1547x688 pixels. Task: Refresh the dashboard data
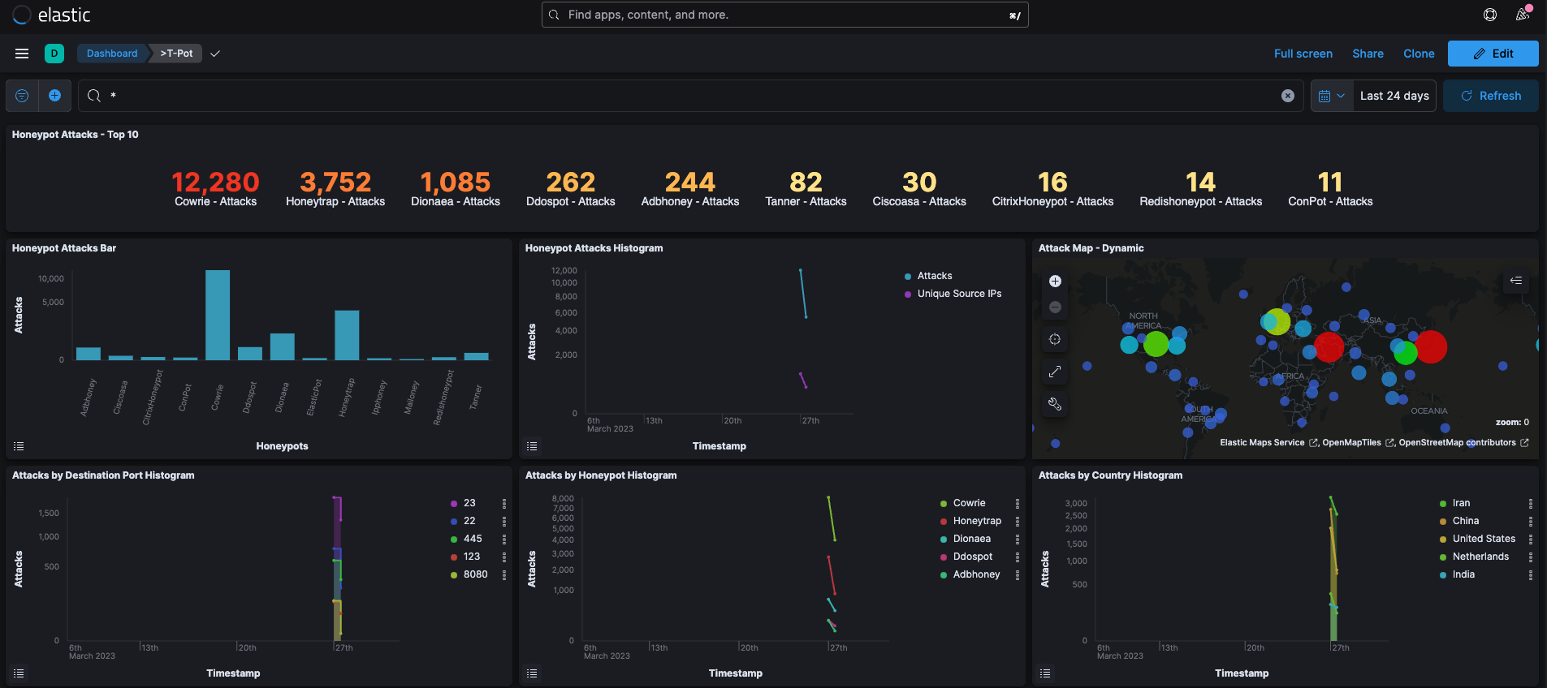coord(1491,96)
